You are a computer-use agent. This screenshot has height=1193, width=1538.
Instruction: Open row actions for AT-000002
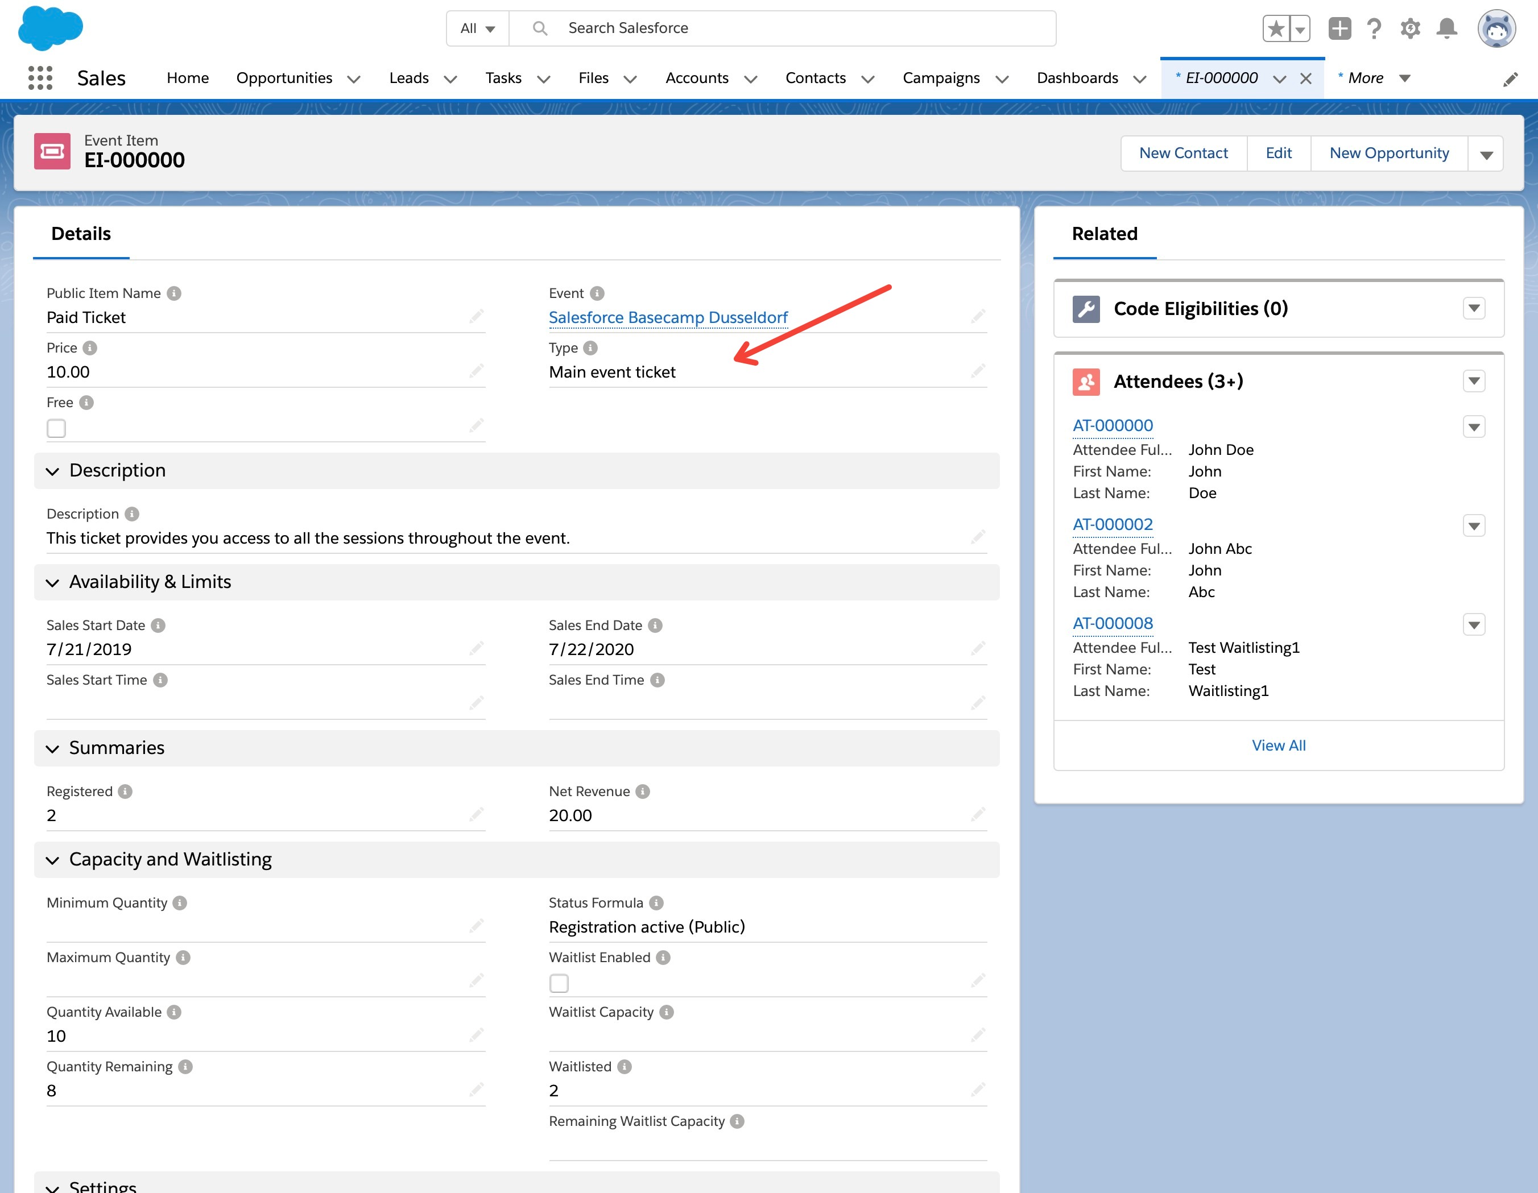click(x=1474, y=526)
